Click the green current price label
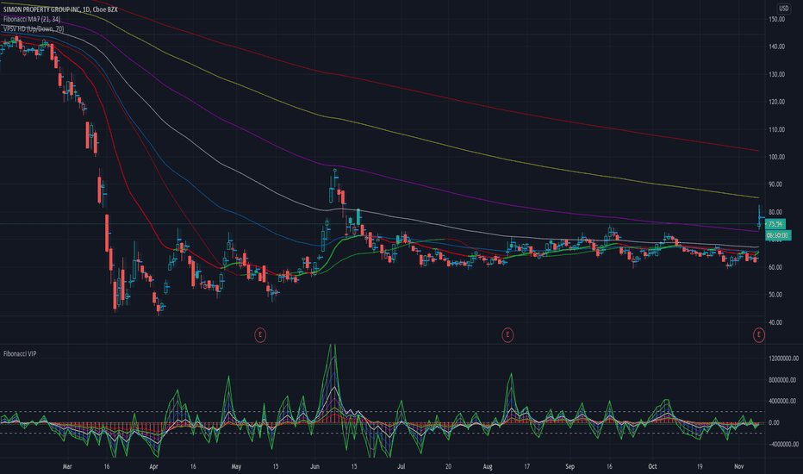 tap(775, 224)
